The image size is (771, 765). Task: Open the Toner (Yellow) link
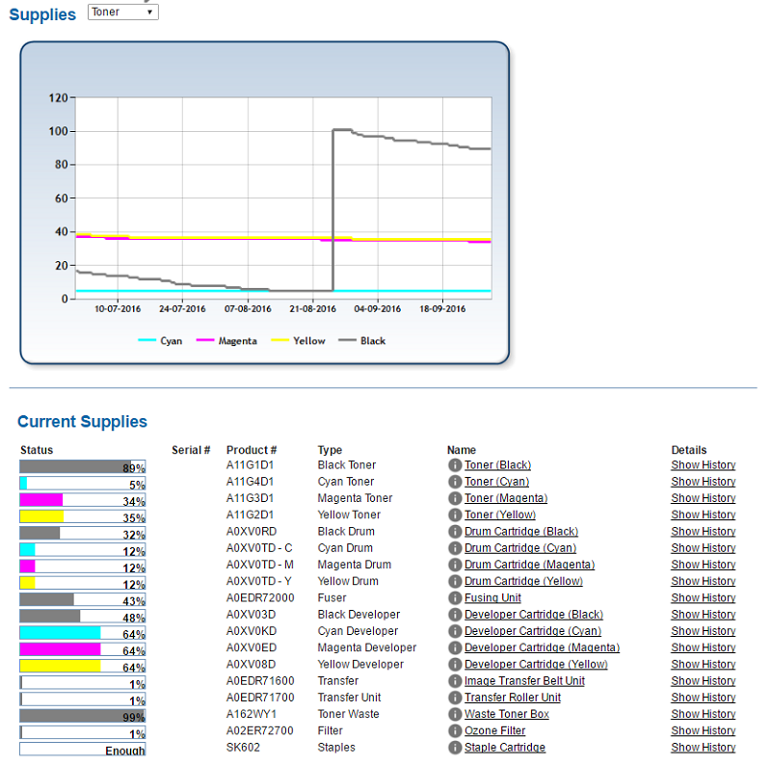coord(500,514)
